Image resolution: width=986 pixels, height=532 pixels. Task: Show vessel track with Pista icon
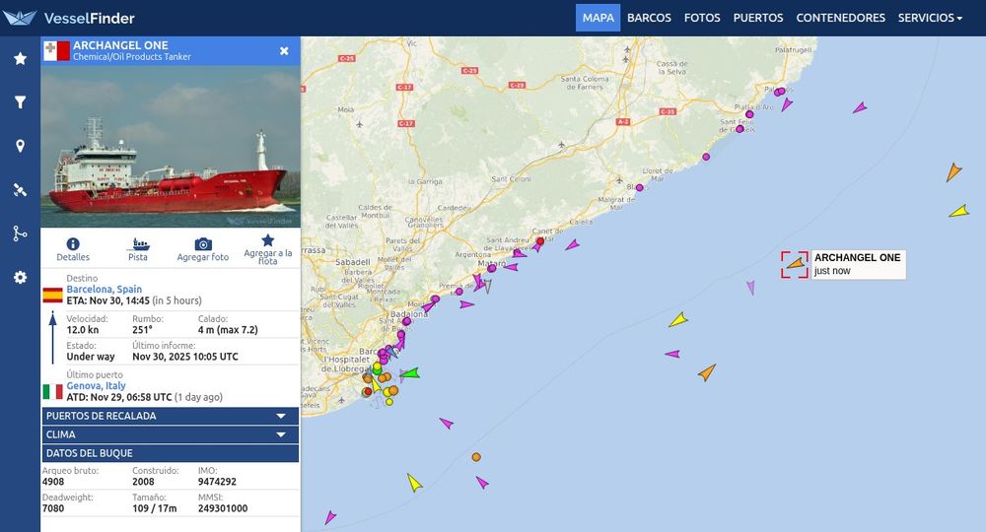click(x=138, y=243)
